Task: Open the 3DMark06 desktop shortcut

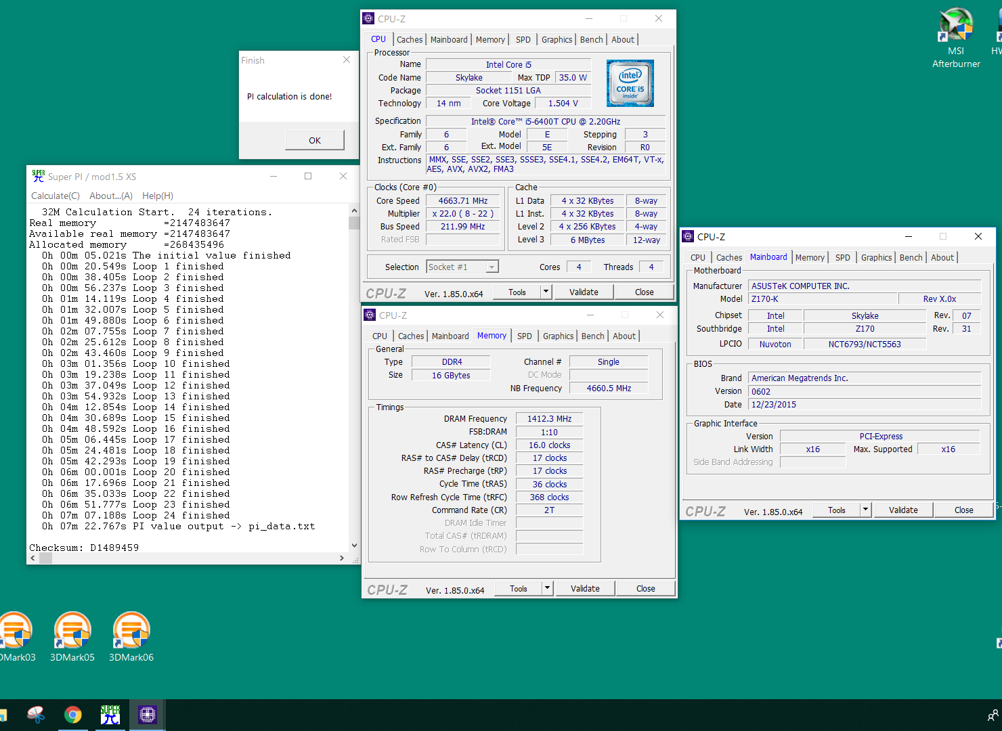Action: coord(131,636)
